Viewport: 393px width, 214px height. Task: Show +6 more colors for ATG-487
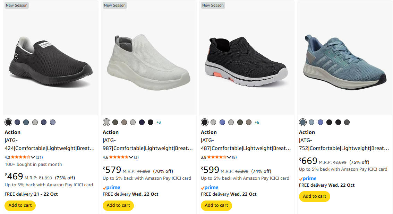click(x=257, y=123)
